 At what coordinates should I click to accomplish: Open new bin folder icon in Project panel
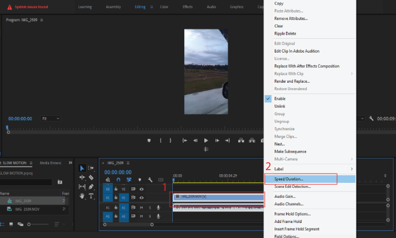tap(60, 182)
